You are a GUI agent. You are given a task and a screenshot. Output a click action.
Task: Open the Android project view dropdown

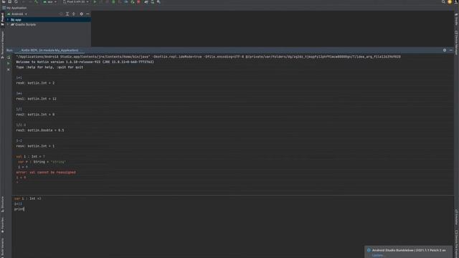(17, 14)
